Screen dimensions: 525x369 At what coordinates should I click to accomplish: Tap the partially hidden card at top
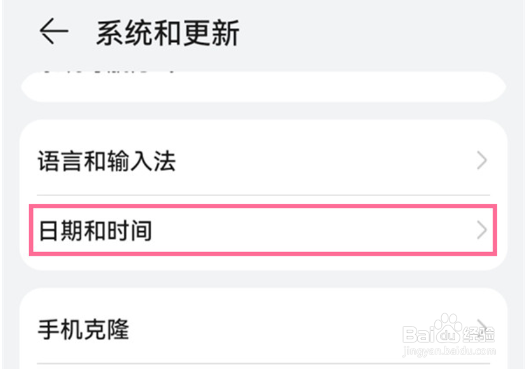click(x=263, y=87)
